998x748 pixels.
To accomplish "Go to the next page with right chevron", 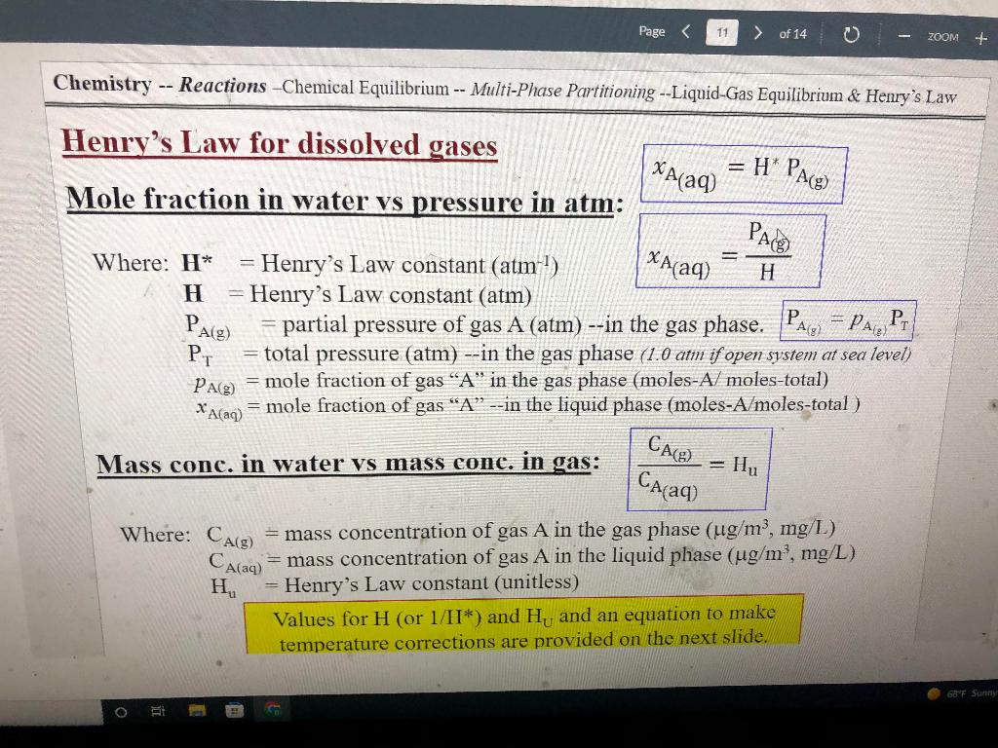I will tap(757, 32).
